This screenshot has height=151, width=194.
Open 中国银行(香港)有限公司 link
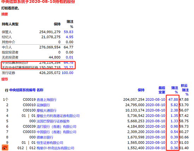(x=56, y=132)
